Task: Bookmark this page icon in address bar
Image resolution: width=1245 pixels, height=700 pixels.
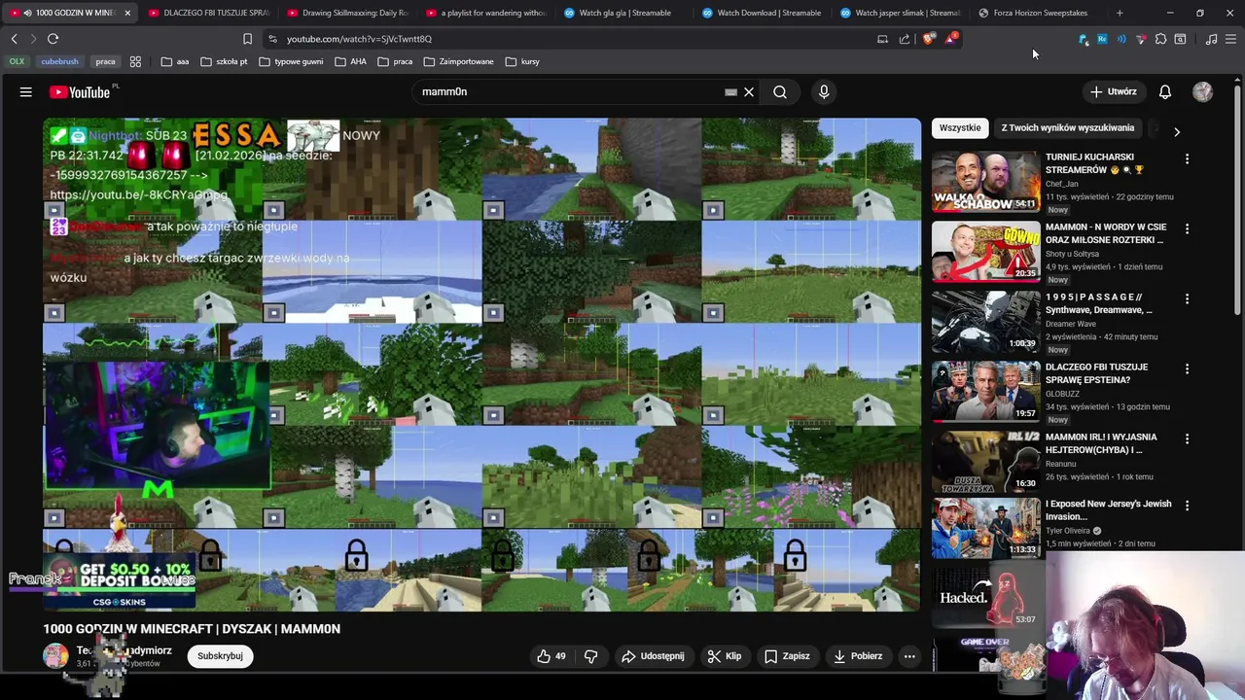Action: [247, 39]
